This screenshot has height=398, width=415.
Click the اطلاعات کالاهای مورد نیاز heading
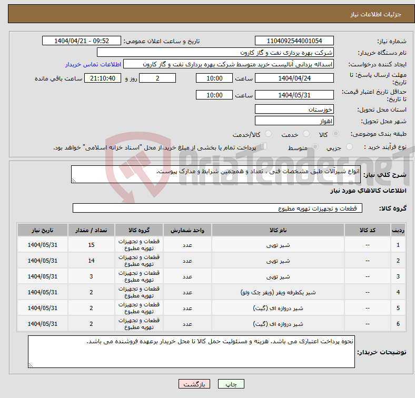click(368, 191)
